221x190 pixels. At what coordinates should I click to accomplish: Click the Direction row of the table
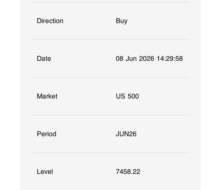point(110,21)
